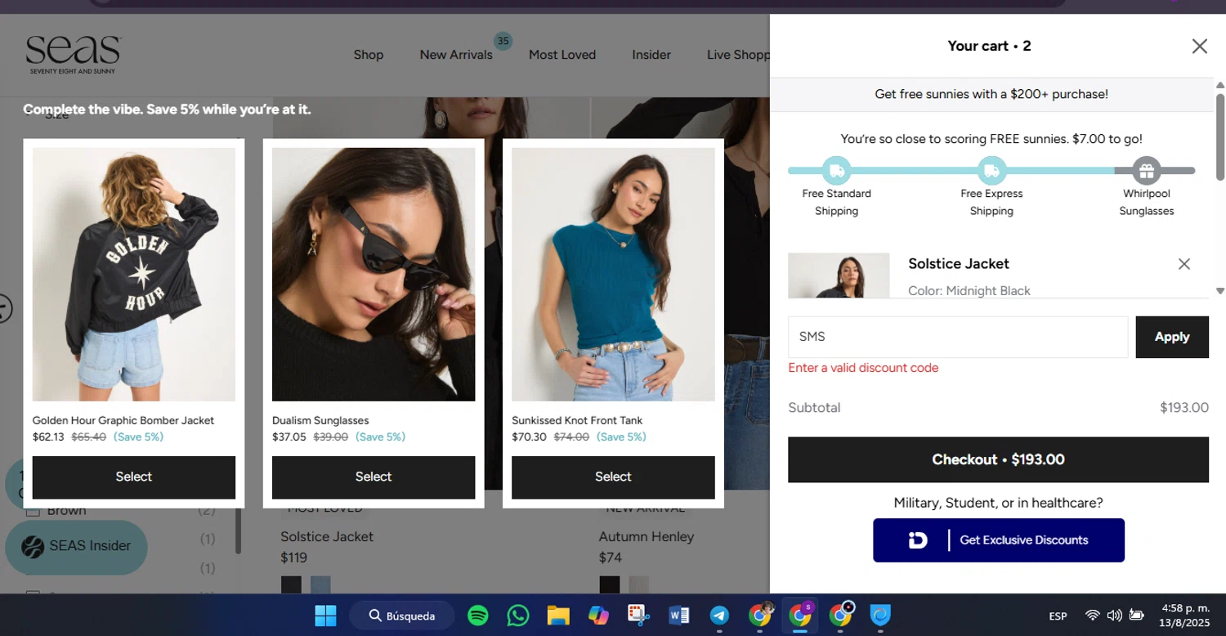Open the Solstice Jacket cart item title
The width and height of the screenshot is (1226, 636).
pos(959,264)
